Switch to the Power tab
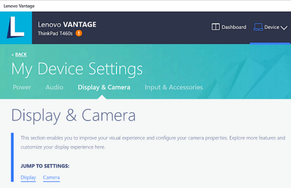The image size is (291, 188). 22,87
